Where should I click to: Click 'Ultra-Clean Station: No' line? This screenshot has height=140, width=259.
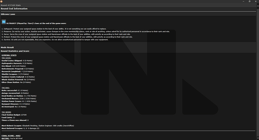point(17,82)
